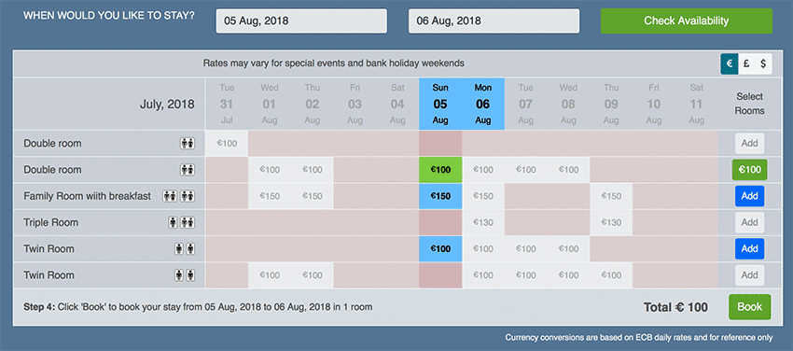
Task: Click first Twin Room occupancy icon
Action: [x=185, y=249]
